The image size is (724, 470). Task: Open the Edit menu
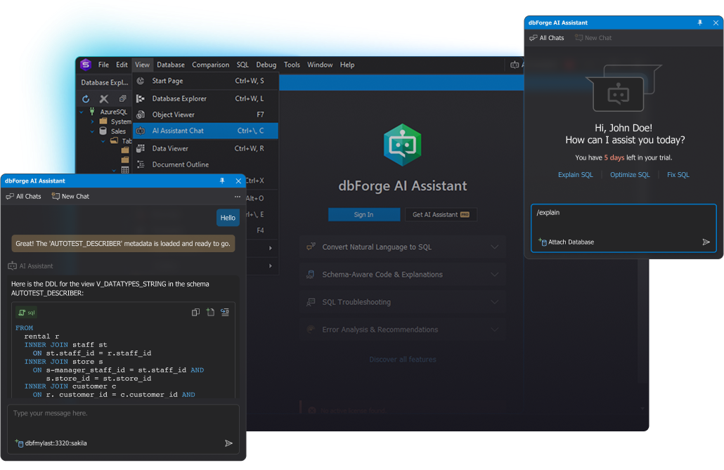[x=122, y=65]
